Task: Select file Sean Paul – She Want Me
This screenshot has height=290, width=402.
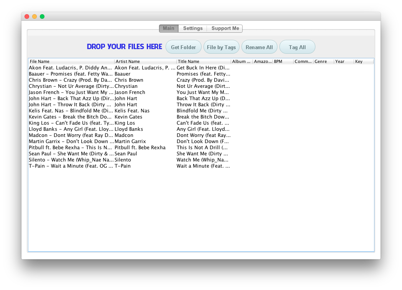Action: (71, 154)
